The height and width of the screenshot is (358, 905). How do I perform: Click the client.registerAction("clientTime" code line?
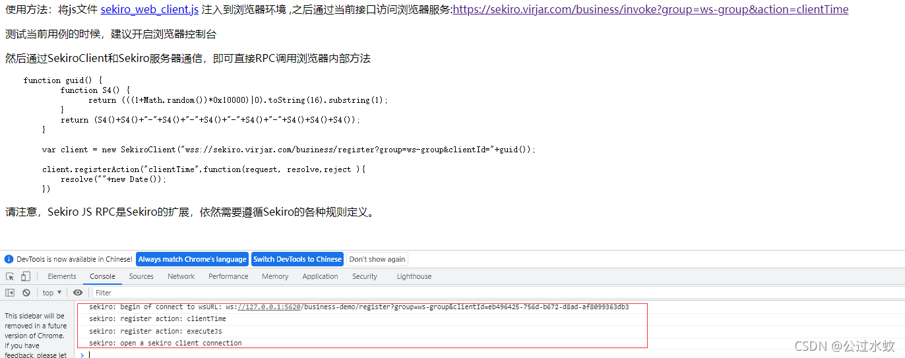pyautogui.click(x=203, y=169)
